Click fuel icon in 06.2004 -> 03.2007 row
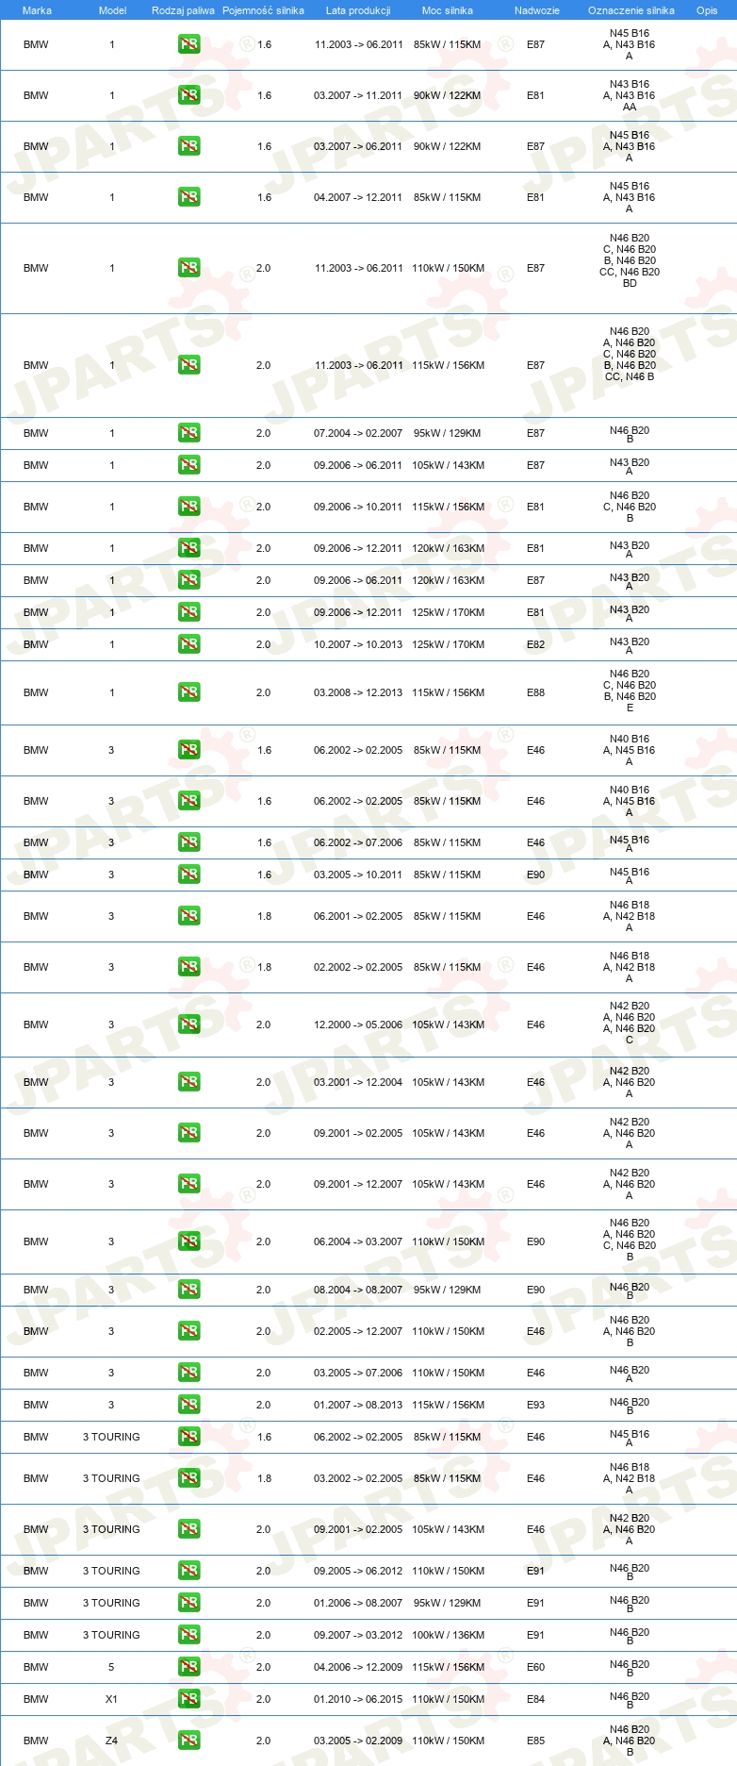The width and height of the screenshot is (737, 1766). click(x=188, y=1241)
